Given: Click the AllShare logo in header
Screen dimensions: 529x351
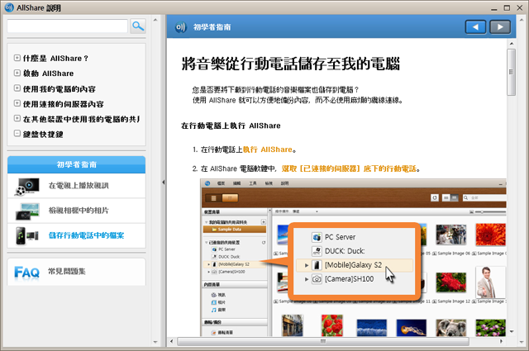Looking at the screenshot, I should (180, 27).
